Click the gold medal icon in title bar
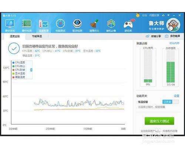 point(138,15)
